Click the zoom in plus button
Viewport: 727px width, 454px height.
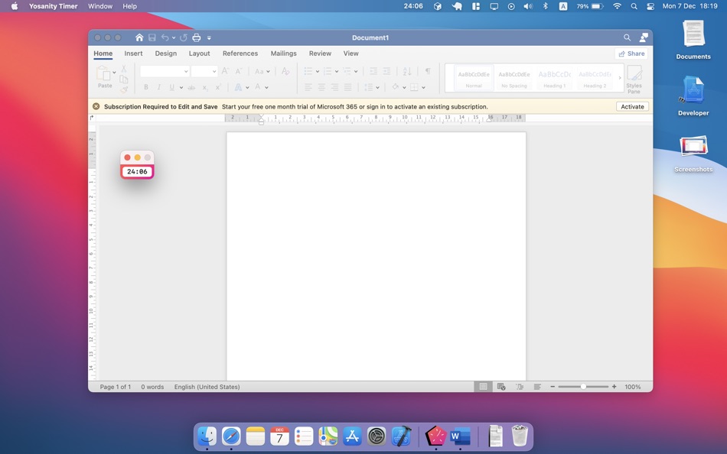(x=614, y=387)
